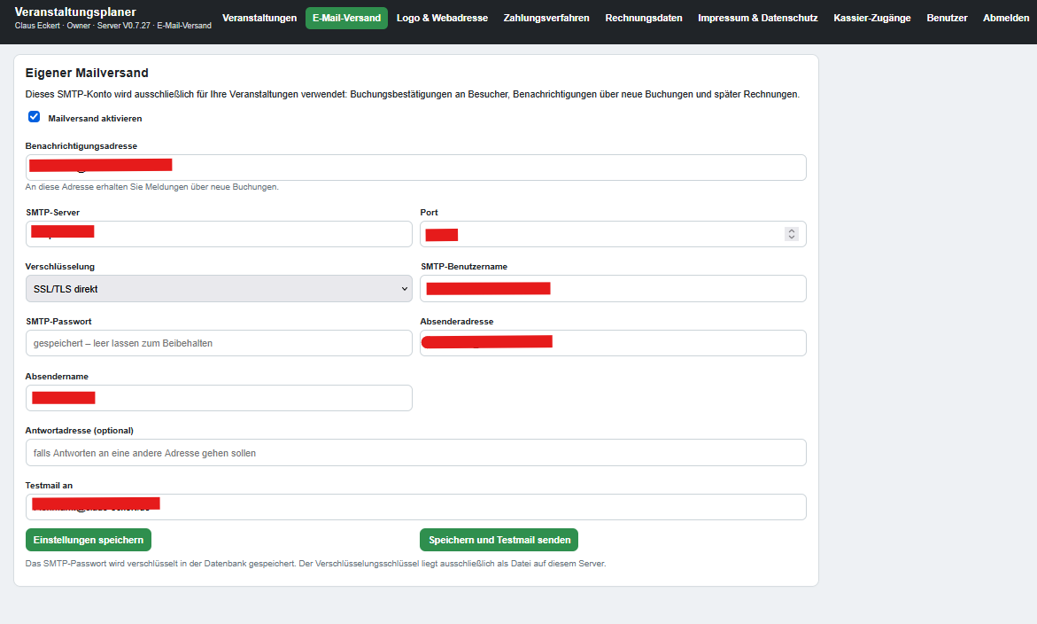Click the SMTP-Server input field

coord(219,234)
